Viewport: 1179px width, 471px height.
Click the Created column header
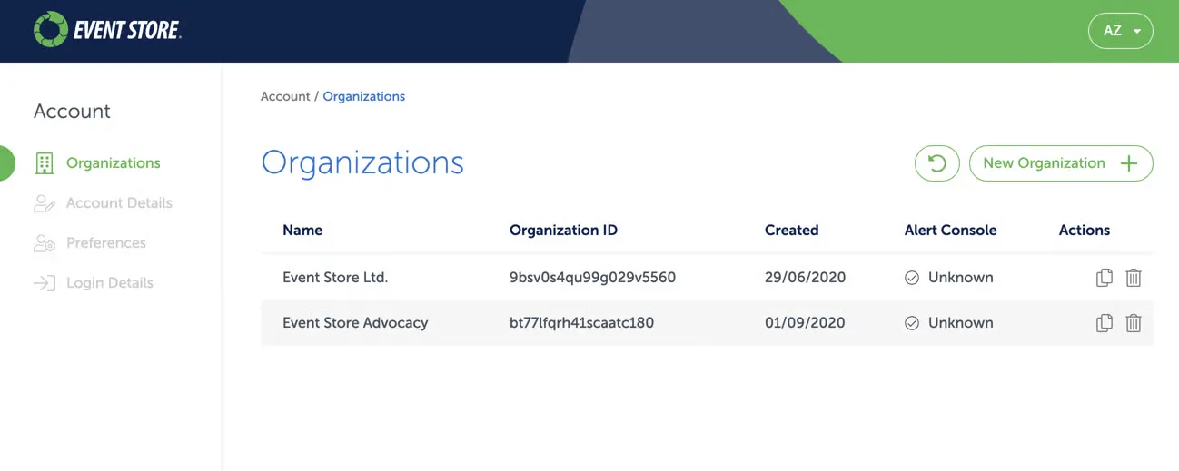tap(791, 231)
